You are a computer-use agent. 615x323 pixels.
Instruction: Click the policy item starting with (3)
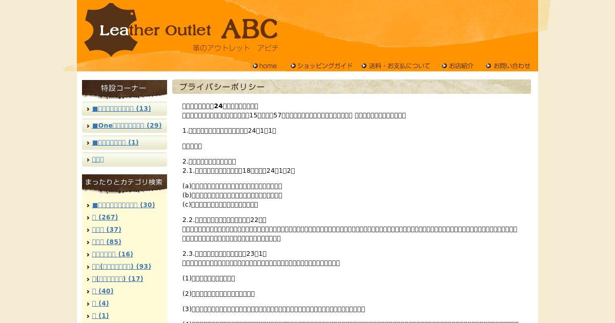pyautogui.click(x=274, y=309)
